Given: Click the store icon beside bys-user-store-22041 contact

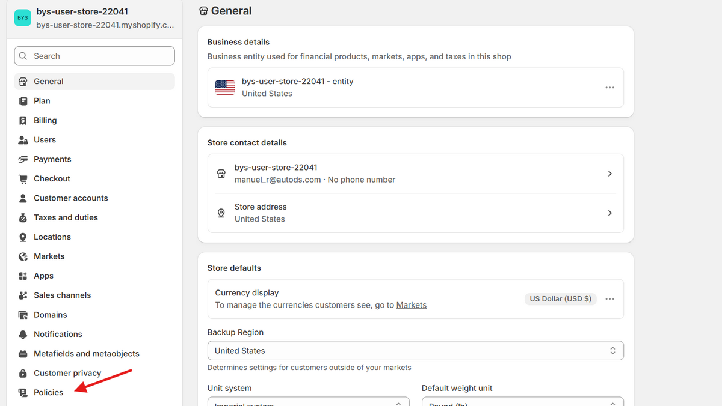Looking at the screenshot, I should coord(221,174).
